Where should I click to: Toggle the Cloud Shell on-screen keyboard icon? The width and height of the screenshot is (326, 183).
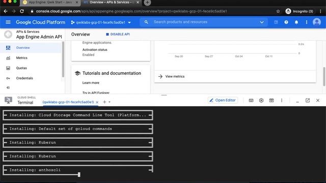click(x=251, y=101)
